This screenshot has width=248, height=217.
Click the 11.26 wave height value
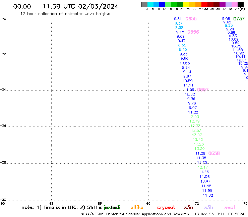(203, 172)
